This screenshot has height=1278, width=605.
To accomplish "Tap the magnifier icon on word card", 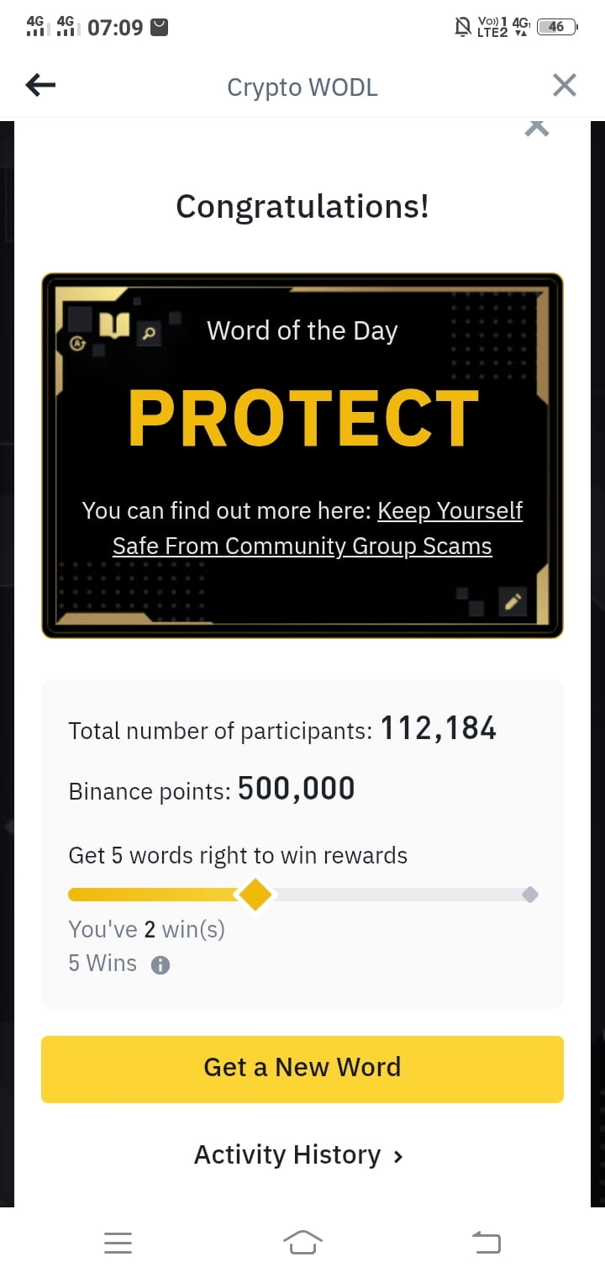I will (149, 334).
